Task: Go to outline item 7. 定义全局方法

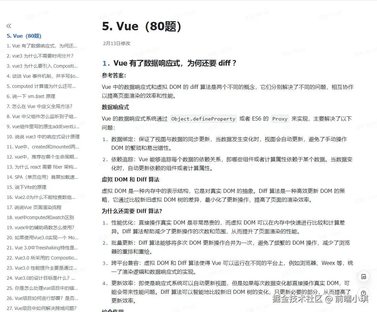Action: (39, 106)
